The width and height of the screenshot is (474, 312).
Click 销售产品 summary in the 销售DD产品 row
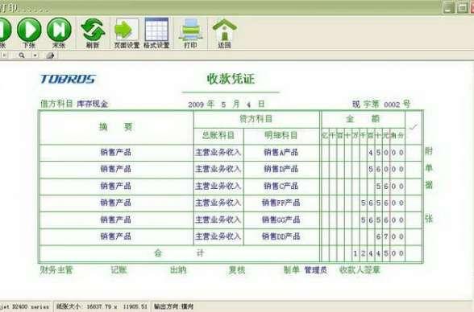(116, 236)
